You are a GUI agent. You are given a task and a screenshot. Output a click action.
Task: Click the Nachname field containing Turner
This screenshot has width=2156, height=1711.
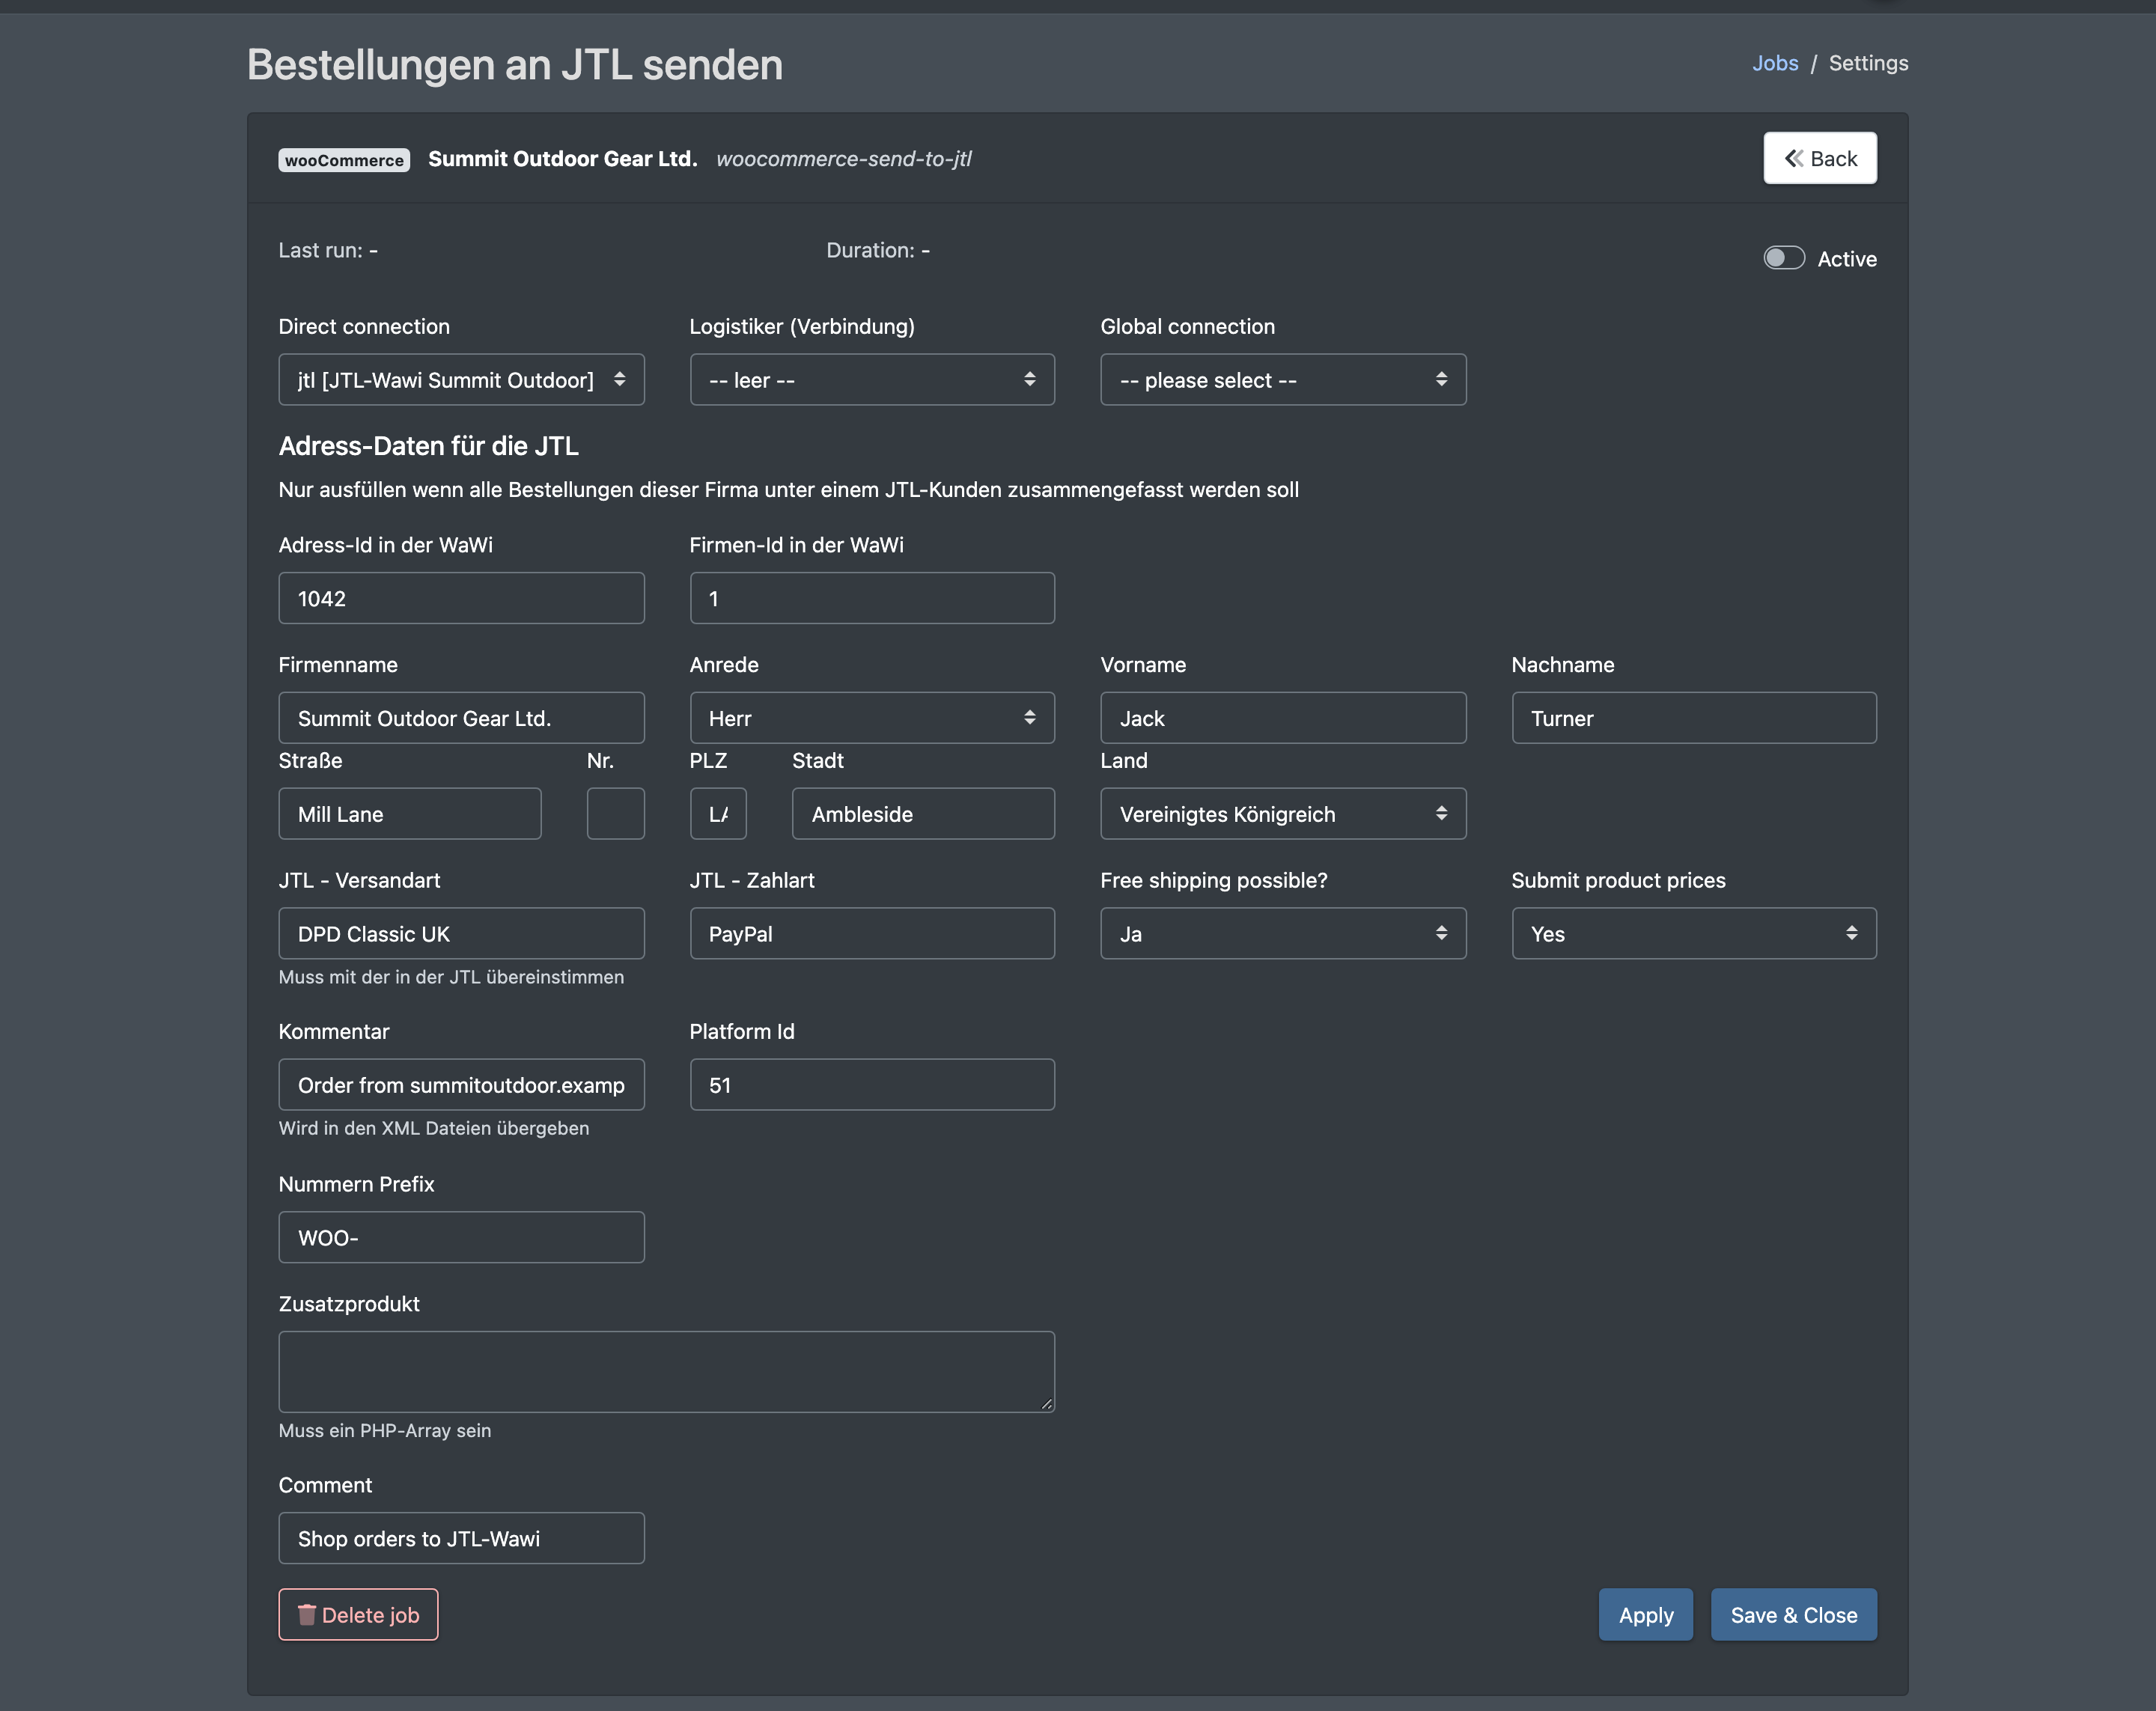(x=1694, y=718)
